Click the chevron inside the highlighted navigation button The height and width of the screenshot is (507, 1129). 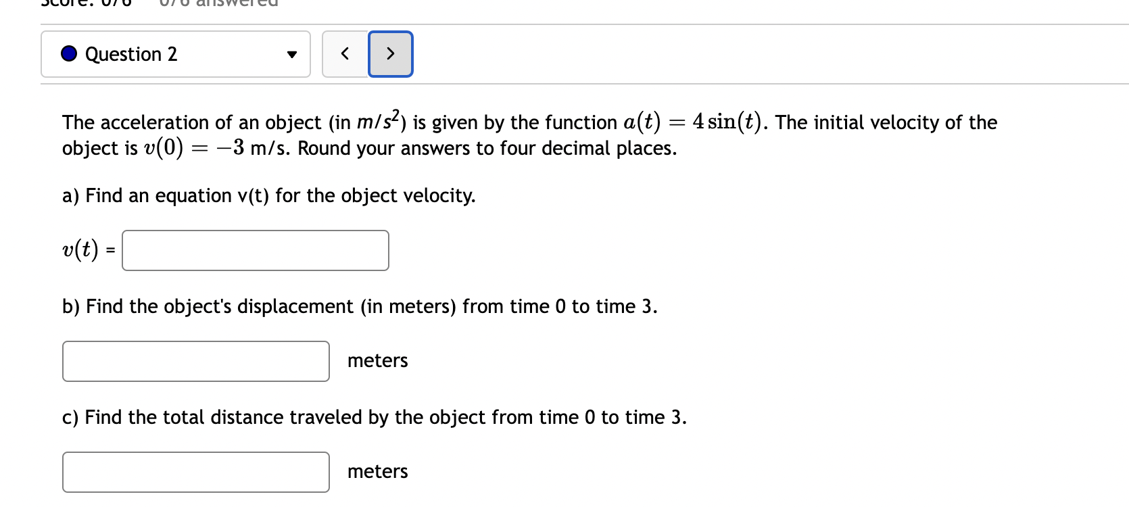[390, 54]
